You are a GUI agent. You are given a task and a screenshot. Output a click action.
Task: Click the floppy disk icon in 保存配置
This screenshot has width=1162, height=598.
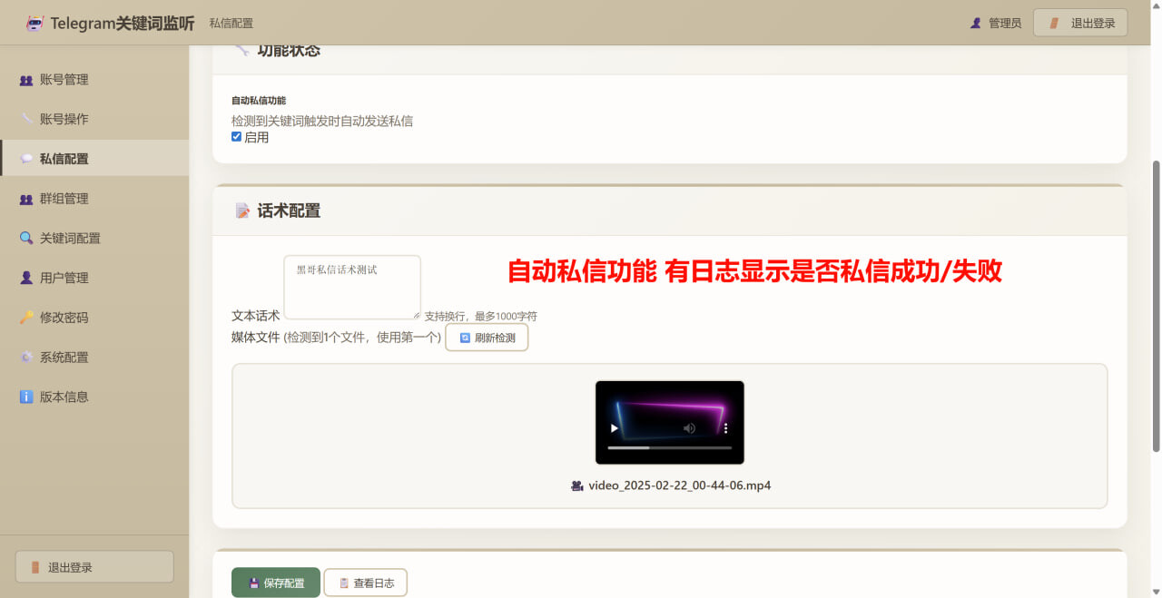pyautogui.click(x=254, y=583)
